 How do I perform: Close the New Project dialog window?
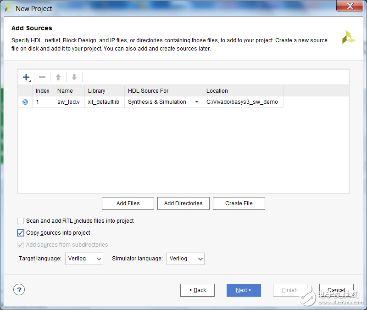pos(351,6)
